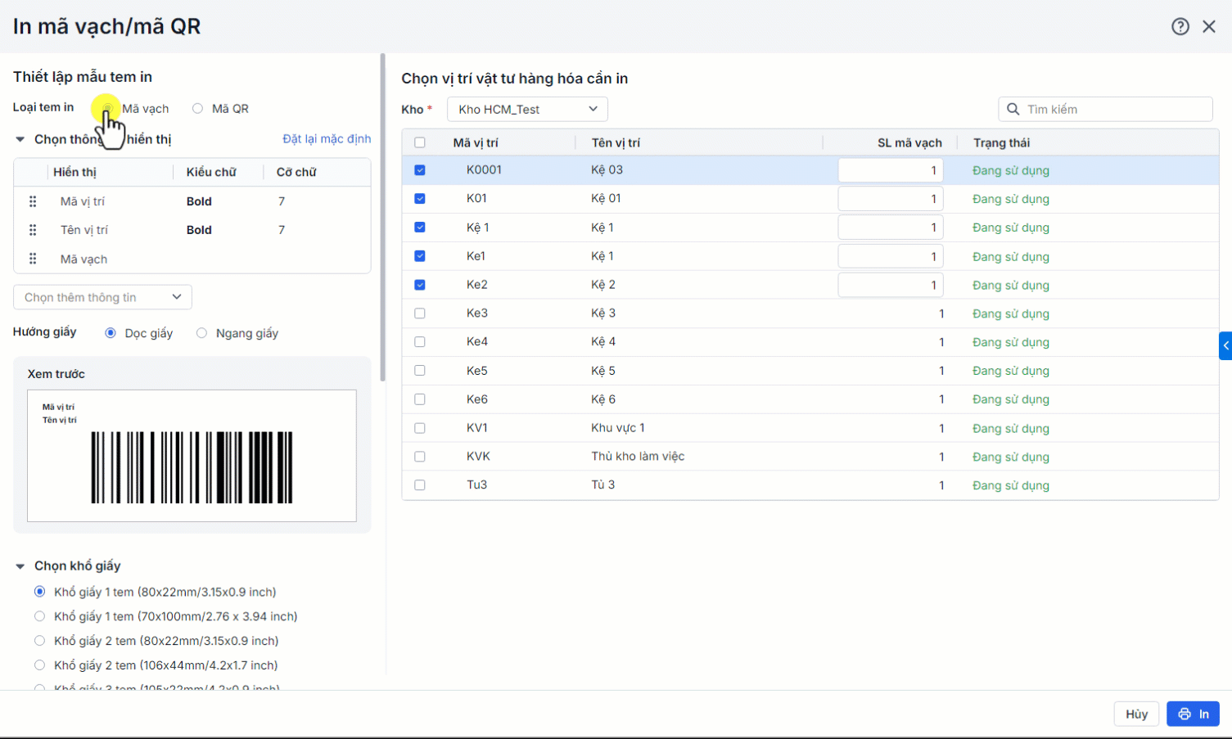Open the blue side panel arrow tab
This screenshot has height=739, width=1232.
(x=1225, y=345)
